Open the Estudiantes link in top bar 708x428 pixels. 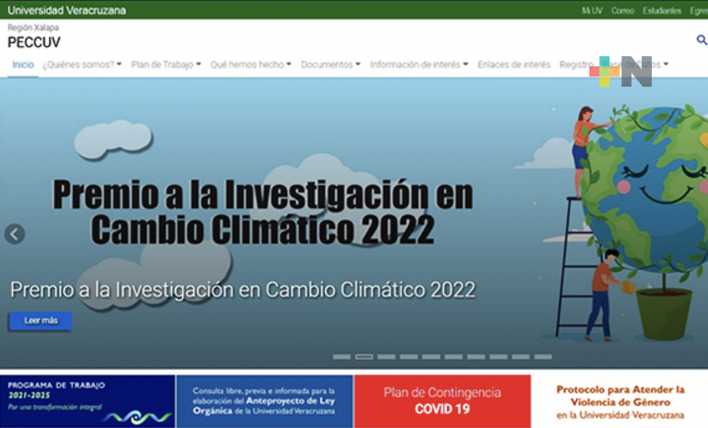click(662, 11)
